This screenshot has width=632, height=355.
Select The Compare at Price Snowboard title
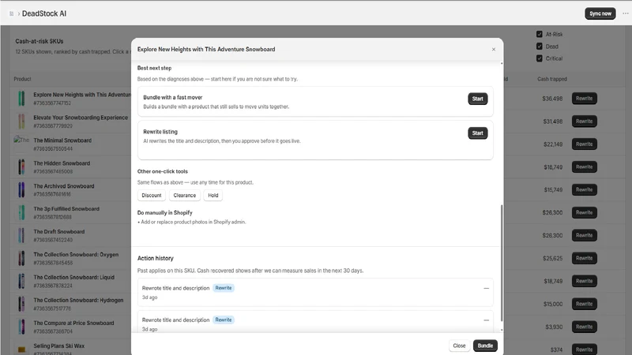point(73,323)
